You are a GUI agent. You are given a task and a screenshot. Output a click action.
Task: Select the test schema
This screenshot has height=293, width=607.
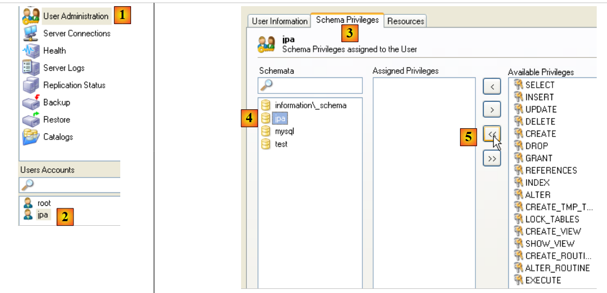point(281,144)
